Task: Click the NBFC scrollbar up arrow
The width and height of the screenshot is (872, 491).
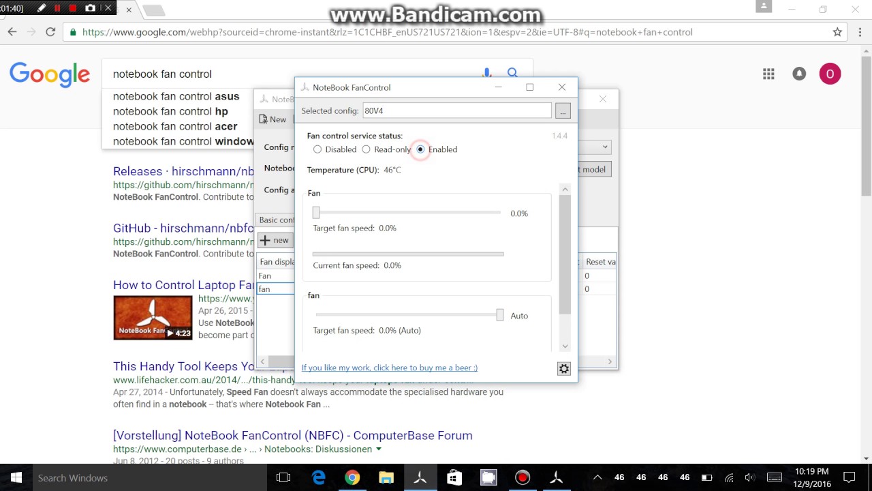Action: 565,190
